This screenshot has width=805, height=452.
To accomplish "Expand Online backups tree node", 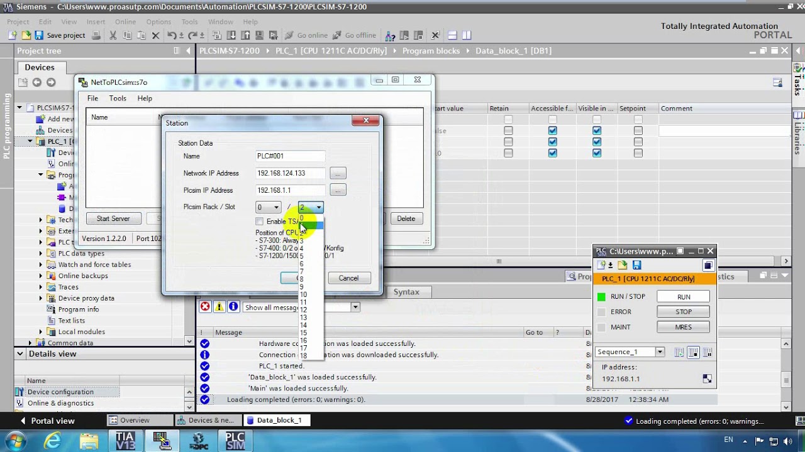I will (41, 276).
